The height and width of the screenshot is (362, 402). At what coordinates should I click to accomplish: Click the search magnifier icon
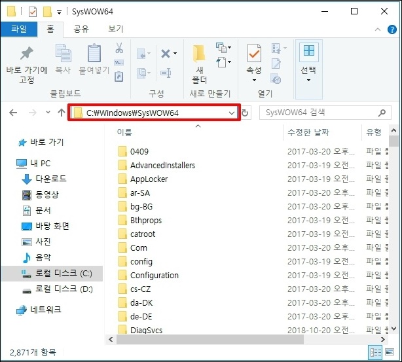[382, 113]
